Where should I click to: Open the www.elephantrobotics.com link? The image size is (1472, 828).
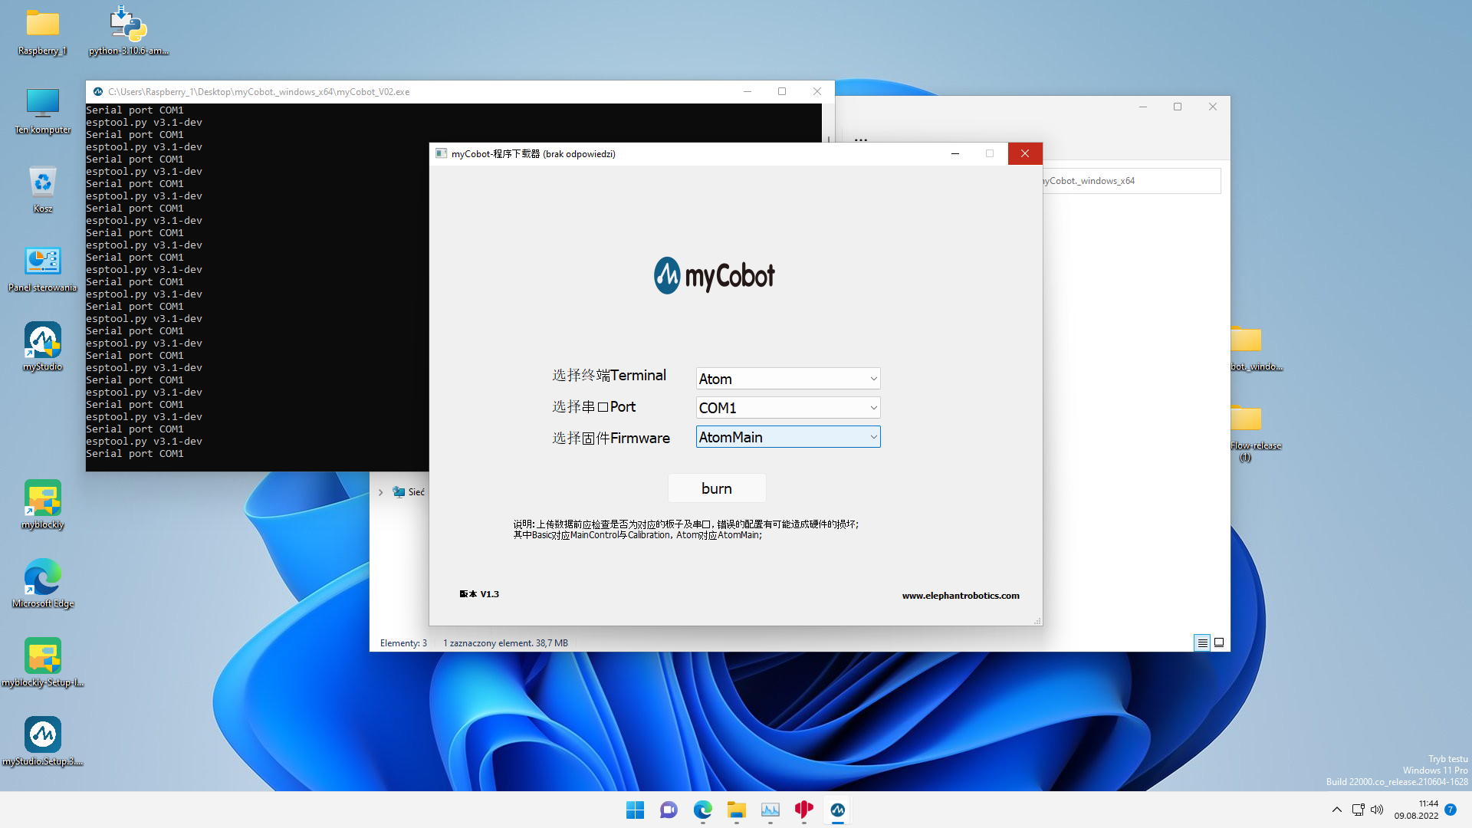(x=961, y=596)
